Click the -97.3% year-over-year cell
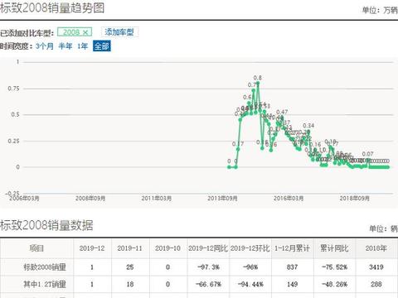Image resolution: width=398 pixels, height=298 pixels. (208, 267)
